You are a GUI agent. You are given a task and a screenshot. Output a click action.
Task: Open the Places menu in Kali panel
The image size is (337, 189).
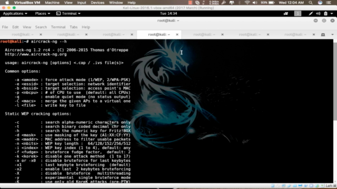(x=43, y=14)
